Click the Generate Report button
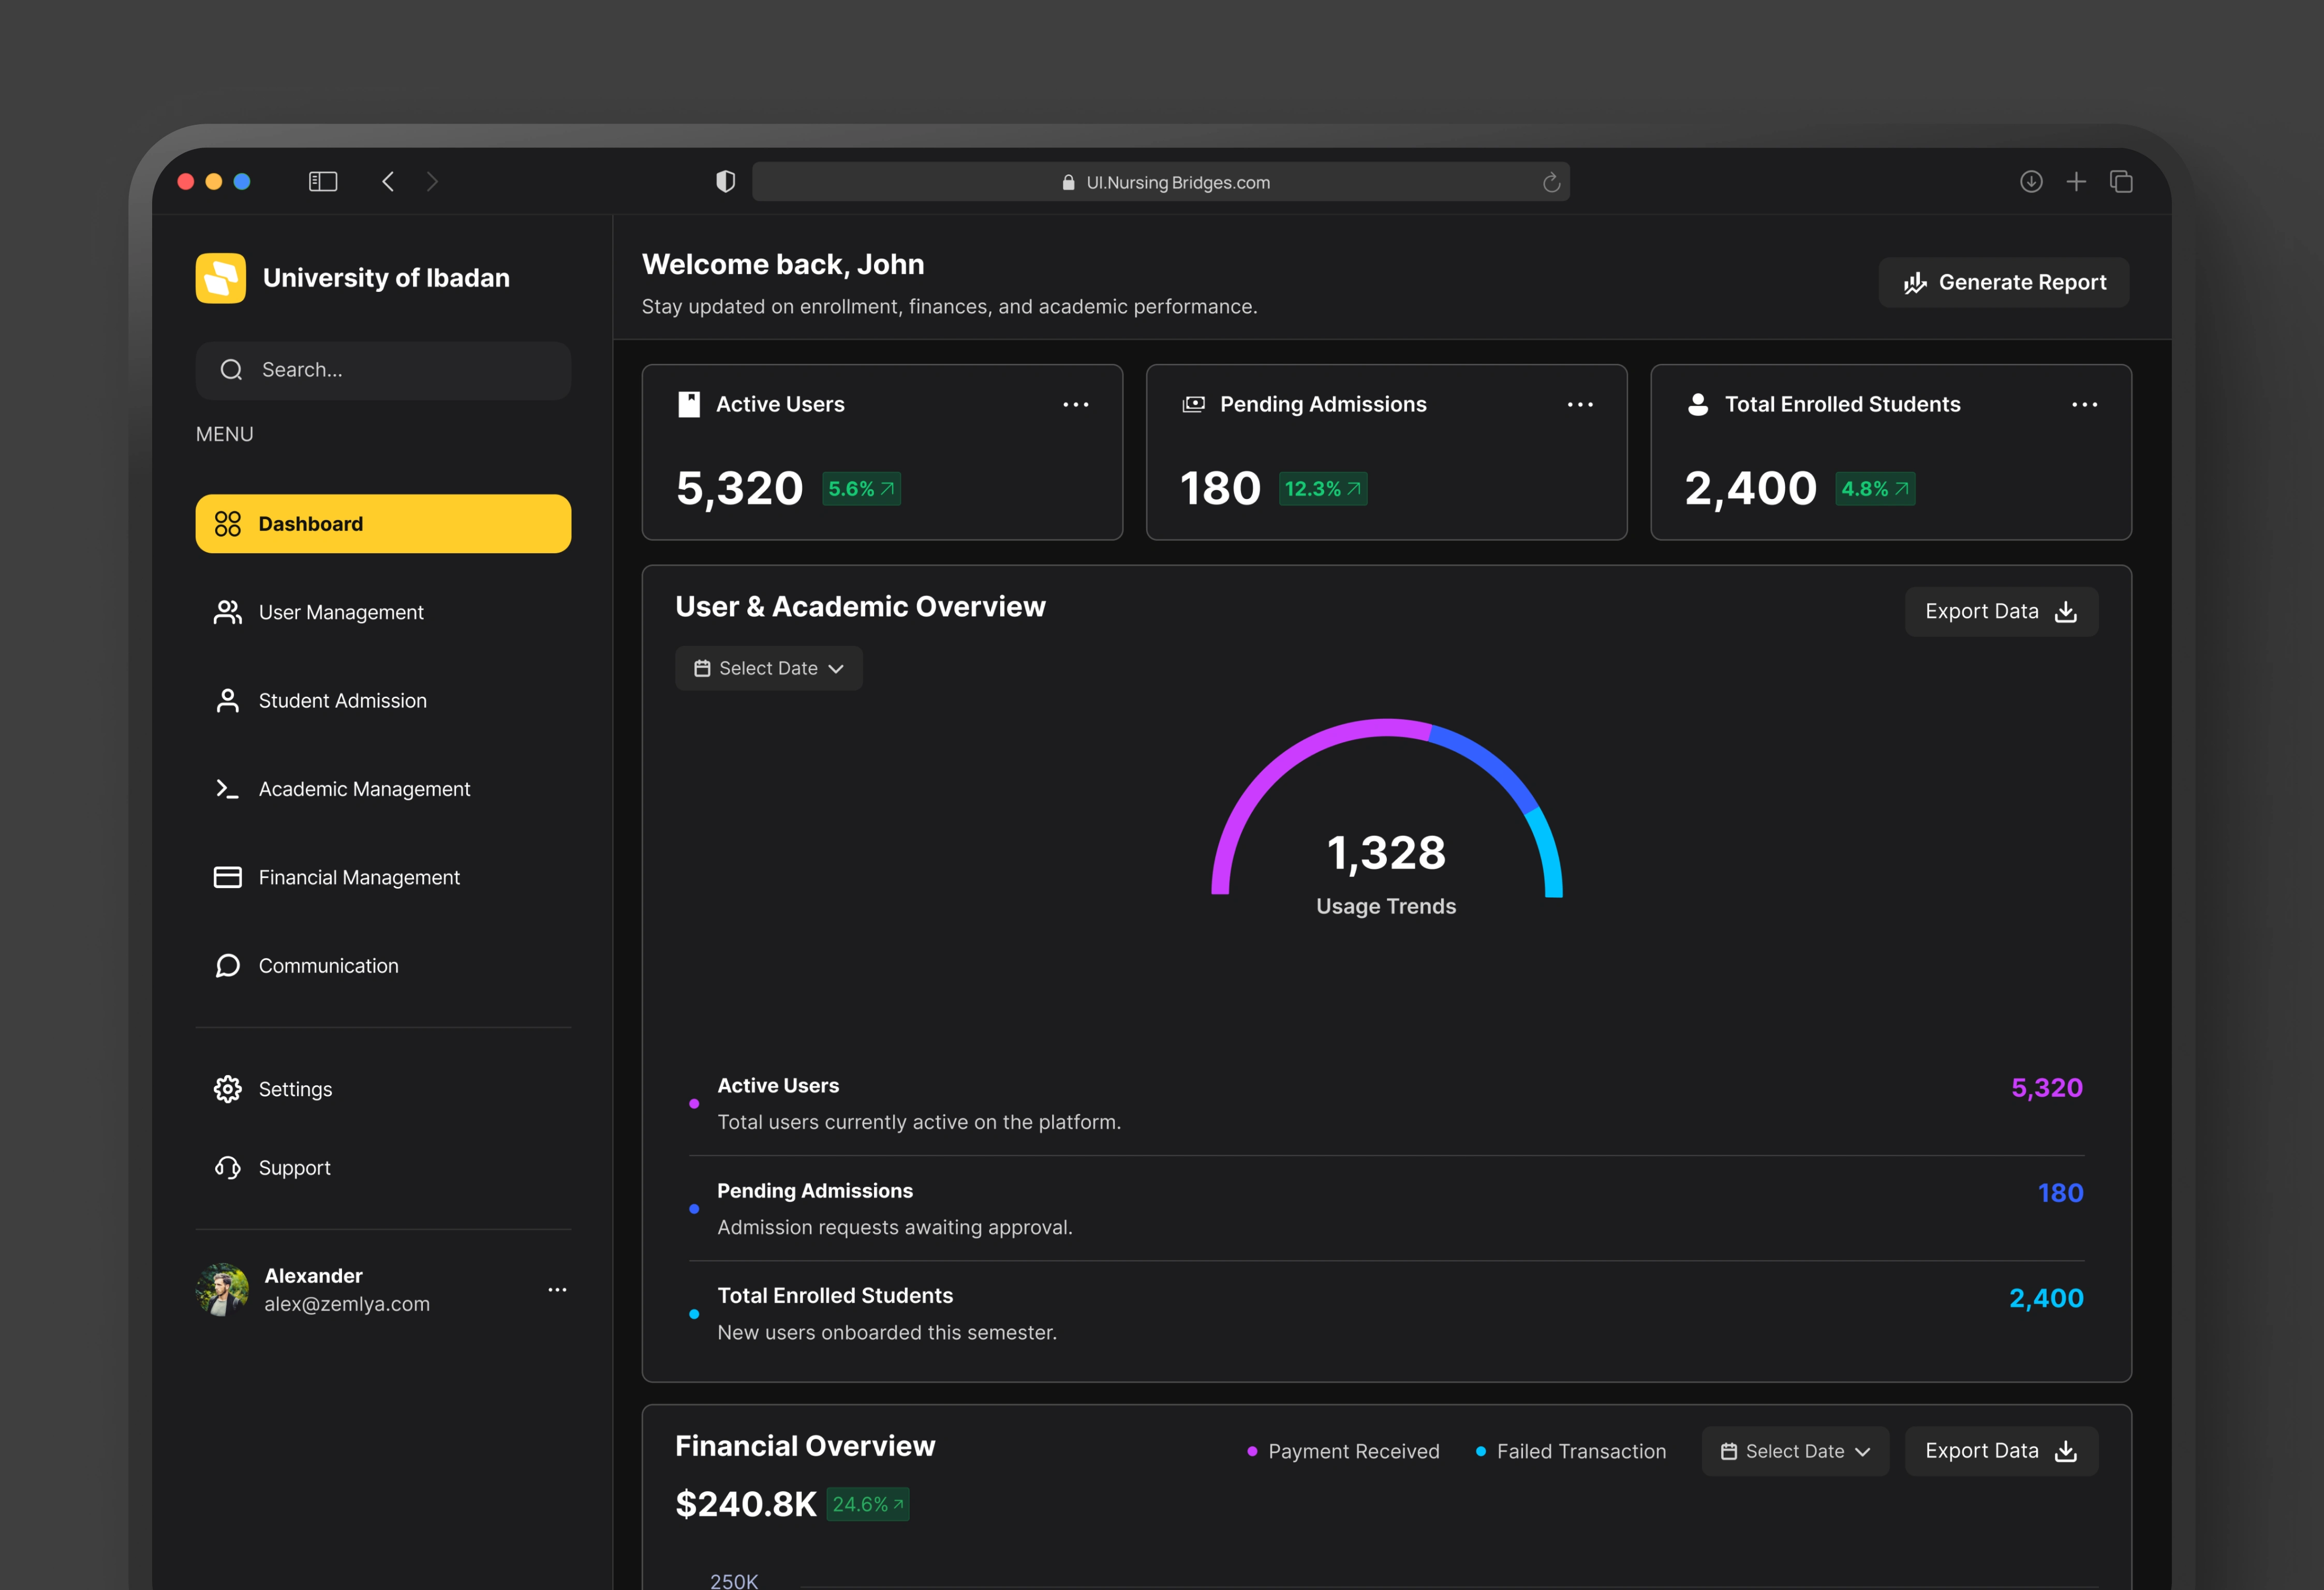The image size is (2324, 1590). pyautogui.click(x=2003, y=282)
